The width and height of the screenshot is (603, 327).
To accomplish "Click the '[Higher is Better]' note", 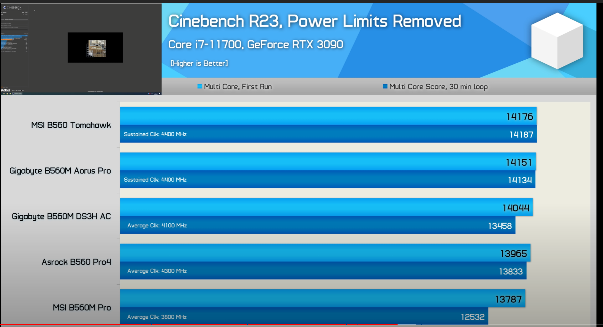I will tap(199, 63).
